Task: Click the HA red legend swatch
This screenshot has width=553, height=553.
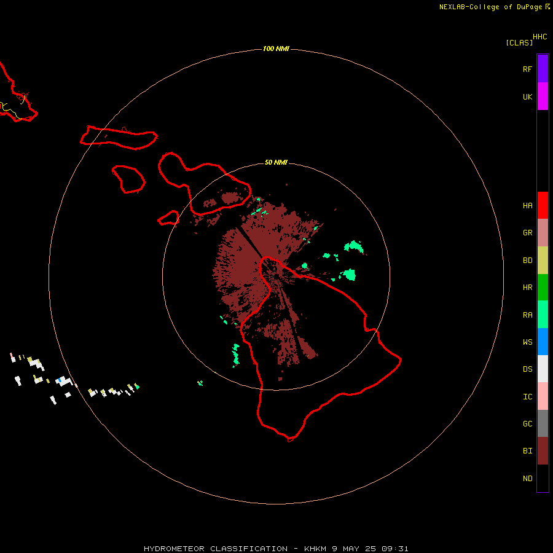Action: [543, 205]
